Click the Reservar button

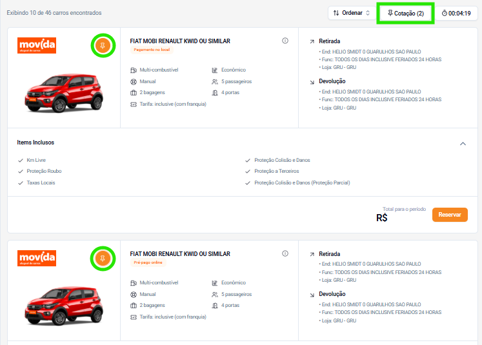450,215
